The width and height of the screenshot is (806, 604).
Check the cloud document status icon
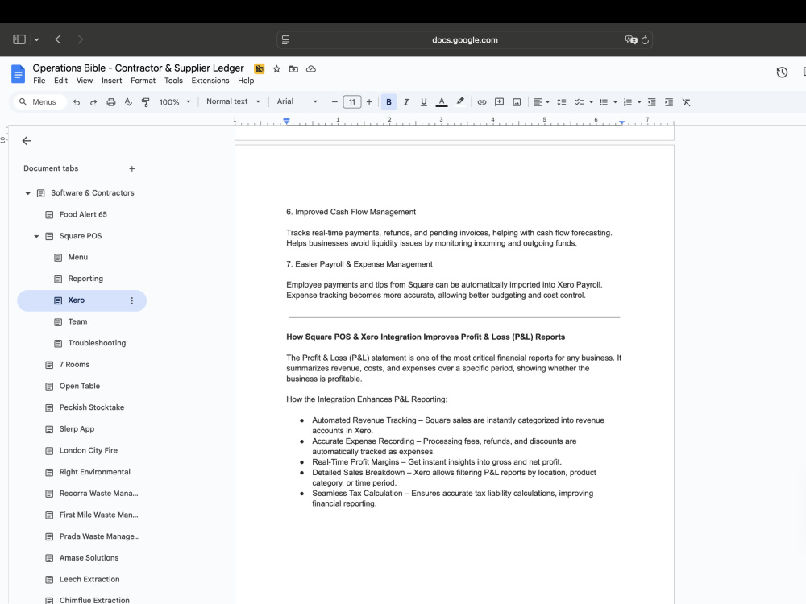(x=311, y=68)
